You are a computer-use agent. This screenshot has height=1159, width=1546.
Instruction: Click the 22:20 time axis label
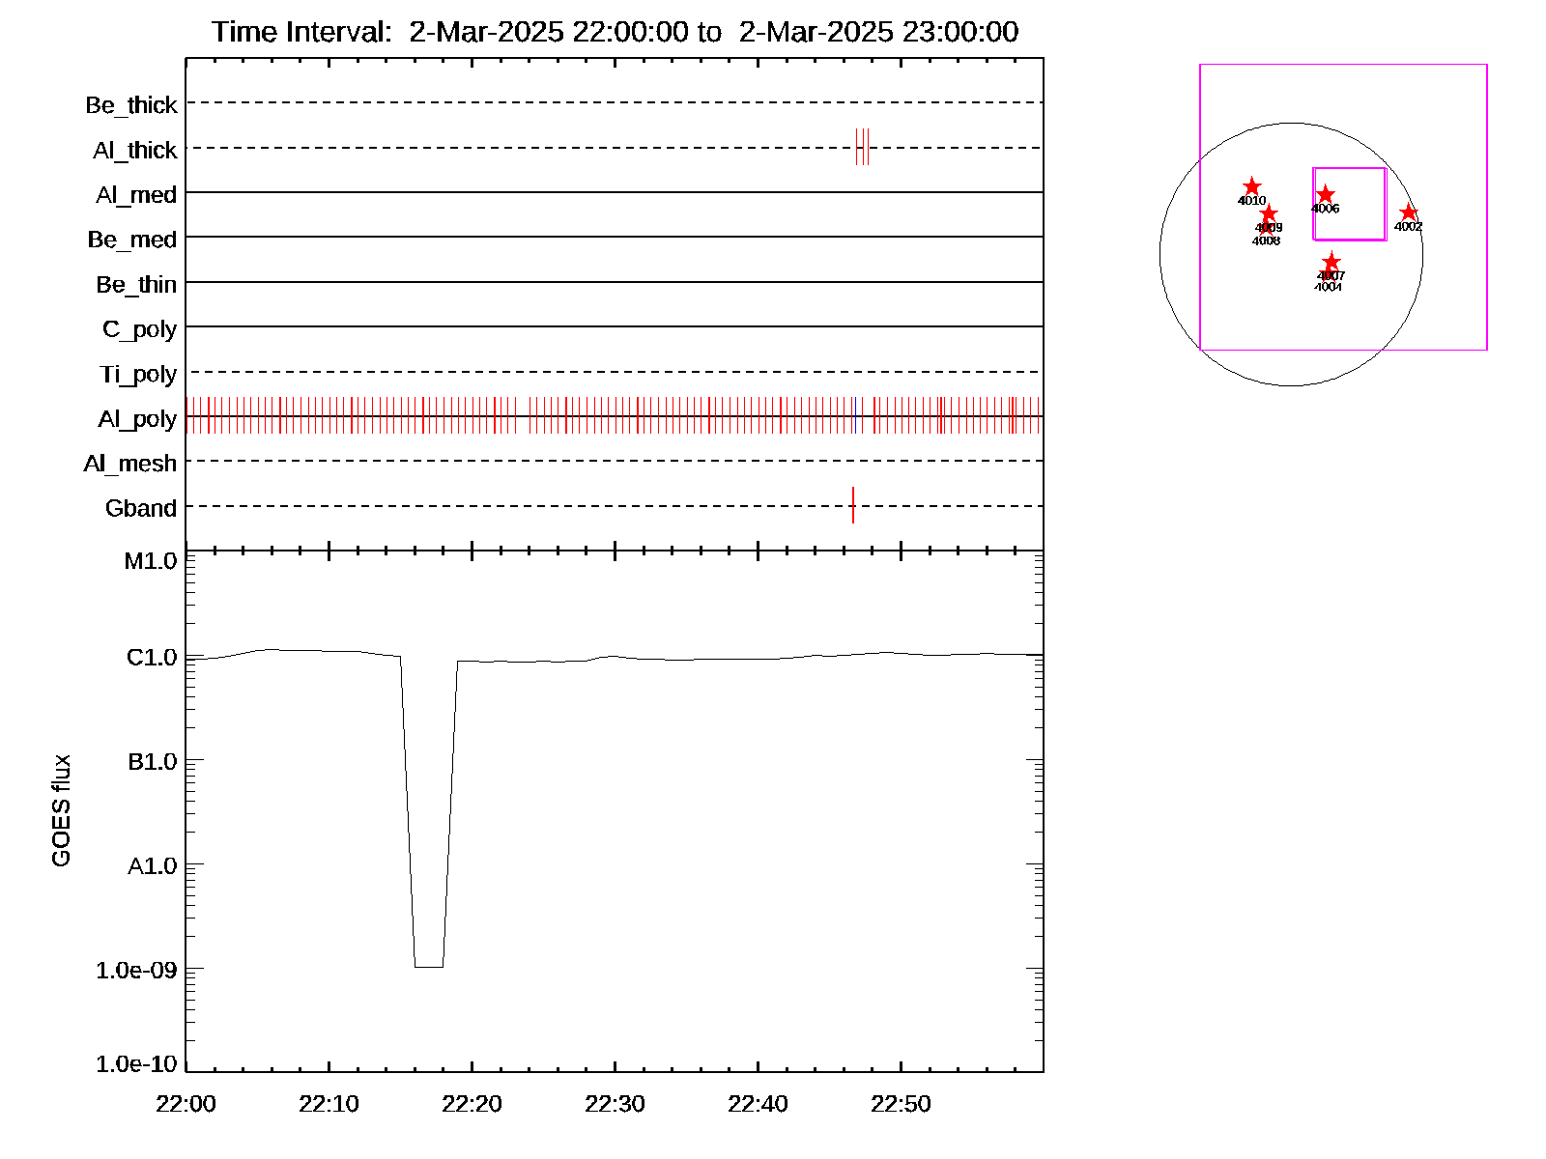[x=472, y=1104]
